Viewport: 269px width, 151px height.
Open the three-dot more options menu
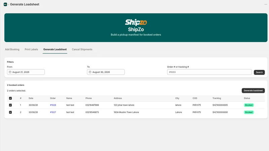point(266,4)
